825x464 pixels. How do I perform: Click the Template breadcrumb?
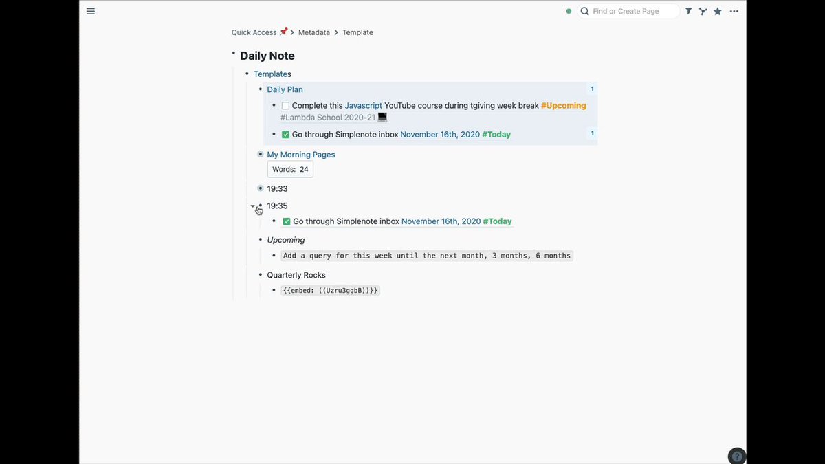[357, 32]
